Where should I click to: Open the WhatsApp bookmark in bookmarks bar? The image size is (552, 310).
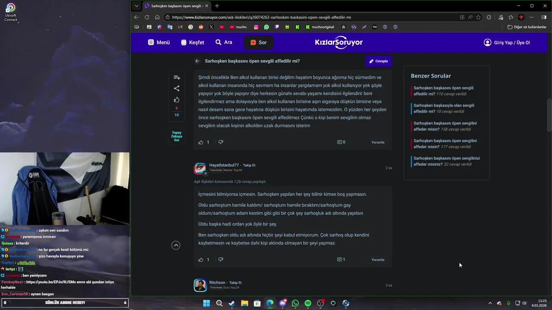(267, 27)
